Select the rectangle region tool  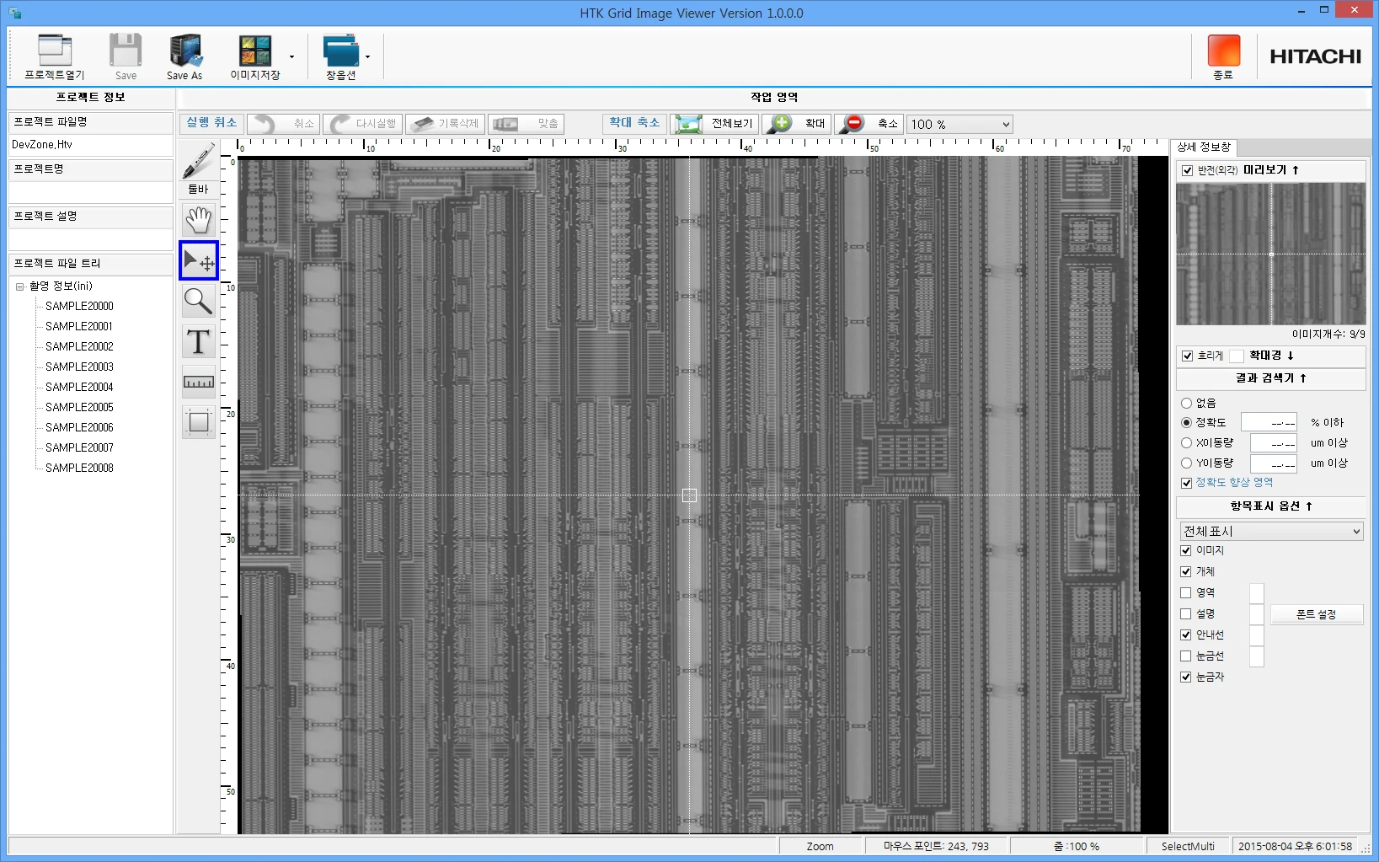coord(199,422)
